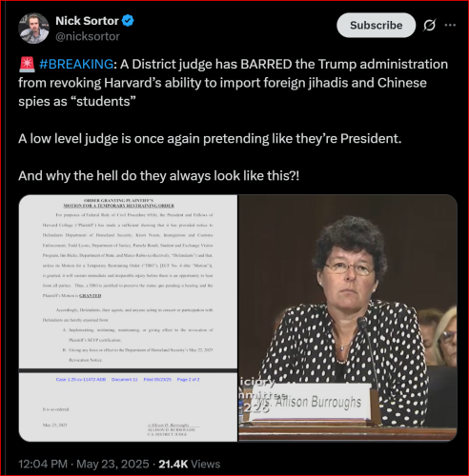Click the GRANTED word in order image
This screenshot has width=469, height=476.
point(91,296)
